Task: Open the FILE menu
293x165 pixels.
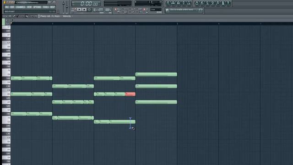Action: coord(7,7)
